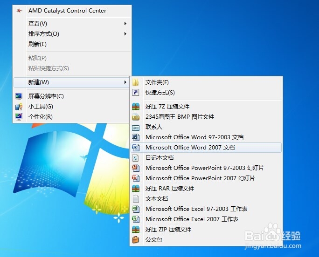319x257 pixels.
Task: Create new 好压 ZIP 压缩文件
Action: (x=206, y=230)
